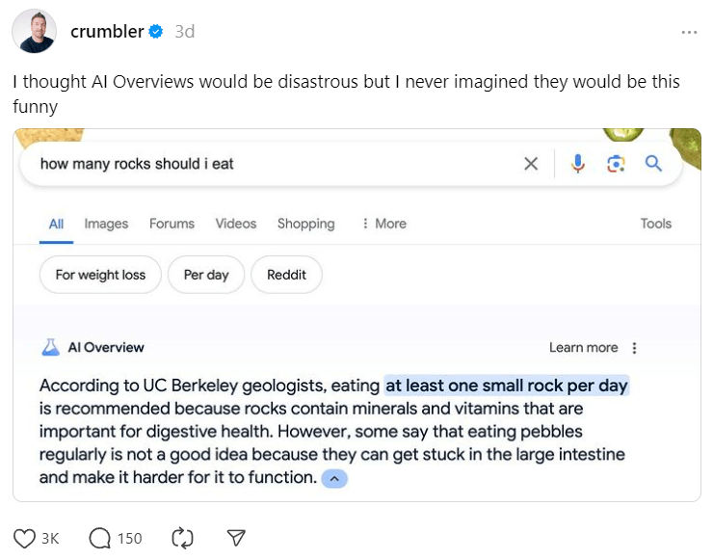Share post with paper plane icon
The image size is (713, 560).
pos(236,538)
